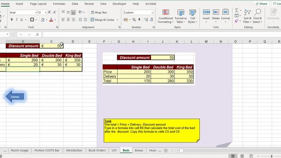Align text right
Viewport: 281px width, 158px height.
coord(73,19)
